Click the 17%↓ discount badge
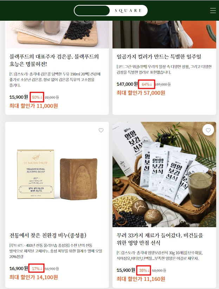Viewport: 219px width, 289px height. tap(37, 269)
